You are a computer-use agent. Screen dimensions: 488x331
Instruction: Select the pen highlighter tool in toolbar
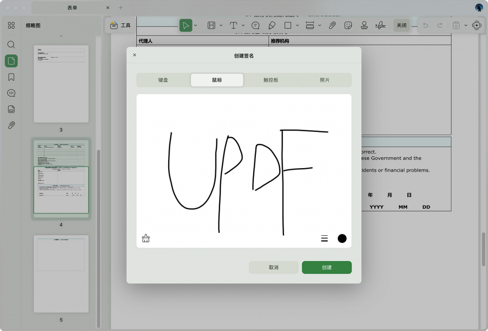272,25
